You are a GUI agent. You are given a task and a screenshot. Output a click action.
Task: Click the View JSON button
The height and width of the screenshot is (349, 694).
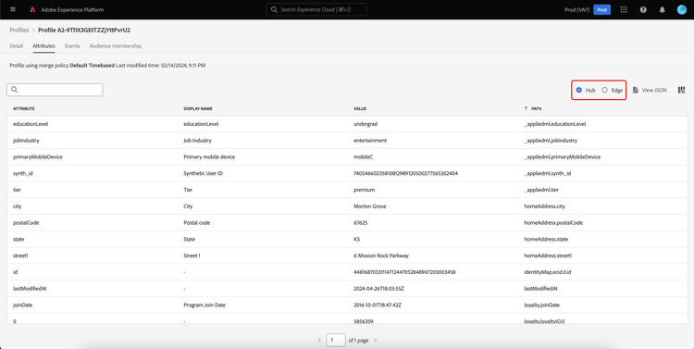pos(650,90)
